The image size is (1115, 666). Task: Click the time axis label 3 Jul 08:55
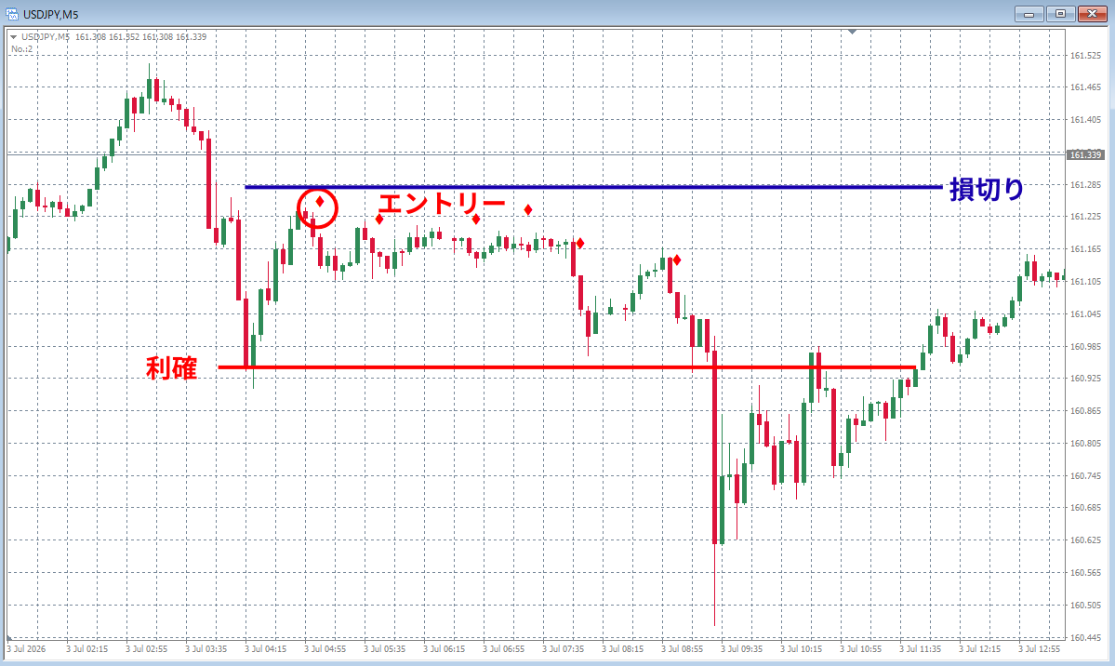682,649
